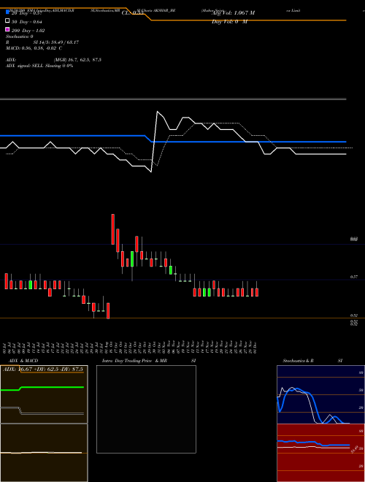Open the empty Intra Day Trading Price panel

pyautogui.click(x=146, y=409)
